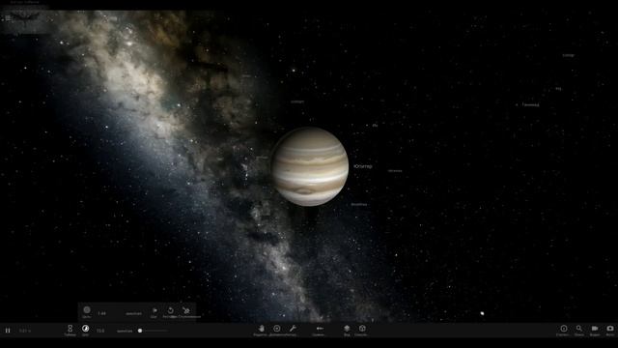The height and width of the screenshot is (348, 618).
Task: Start recording with the Video camera icon
Action: [595, 329]
